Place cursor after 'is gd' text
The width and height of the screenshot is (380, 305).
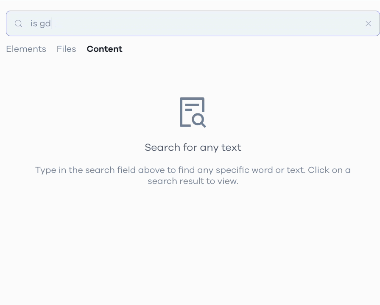coord(51,23)
